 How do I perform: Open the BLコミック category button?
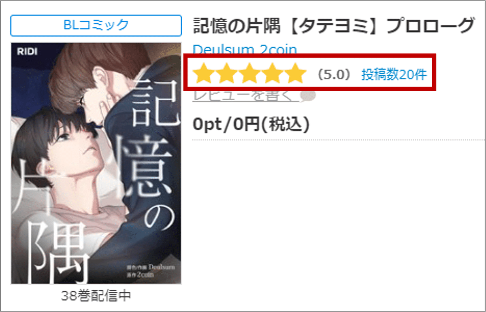pos(96,25)
